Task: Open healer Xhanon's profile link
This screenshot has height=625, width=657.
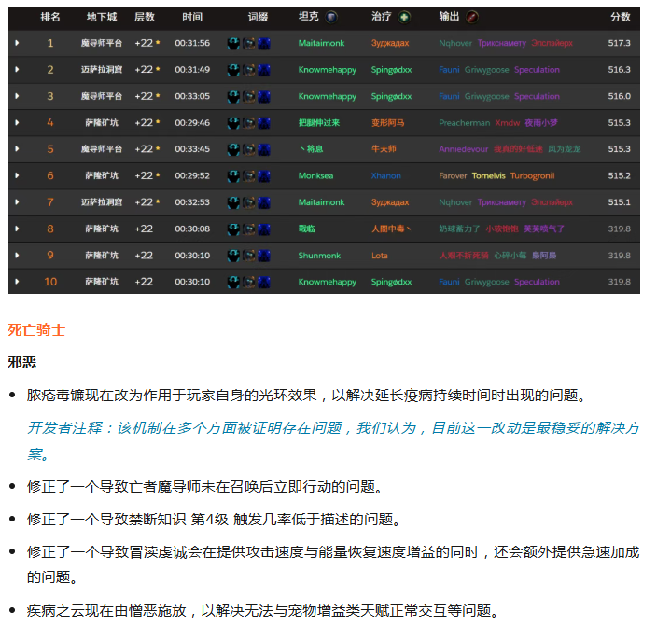Action: (x=385, y=175)
